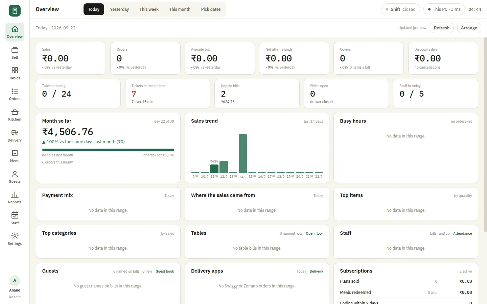Open the Open floor link

click(x=314, y=234)
